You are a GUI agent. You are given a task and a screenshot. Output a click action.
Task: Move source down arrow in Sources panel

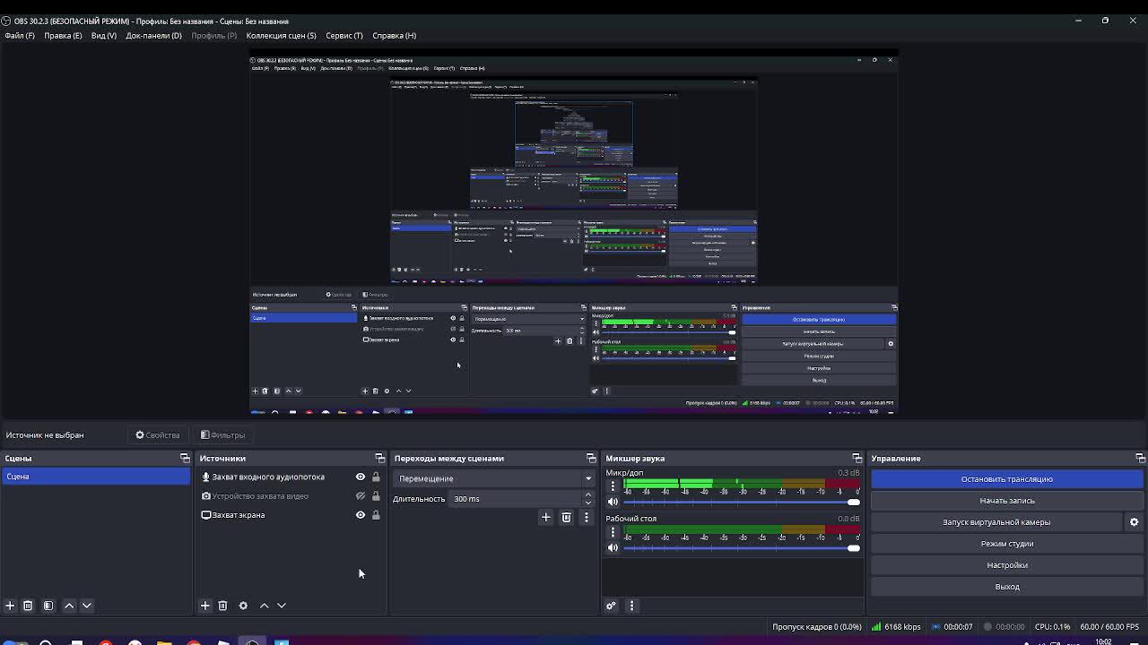282,606
